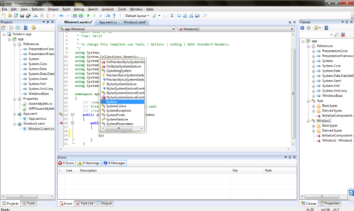The width and height of the screenshot is (354, 211).
Task: Click the Step Over debug icon
Action: point(108,16)
